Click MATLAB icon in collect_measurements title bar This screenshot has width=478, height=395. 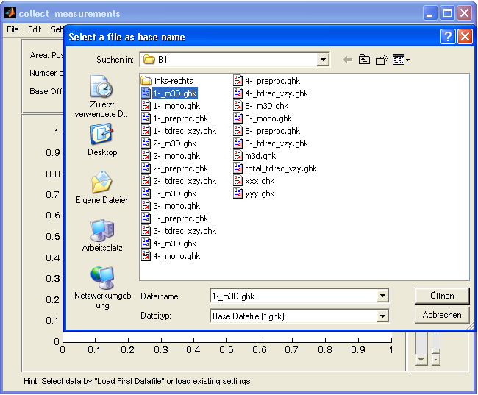tap(10, 13)
